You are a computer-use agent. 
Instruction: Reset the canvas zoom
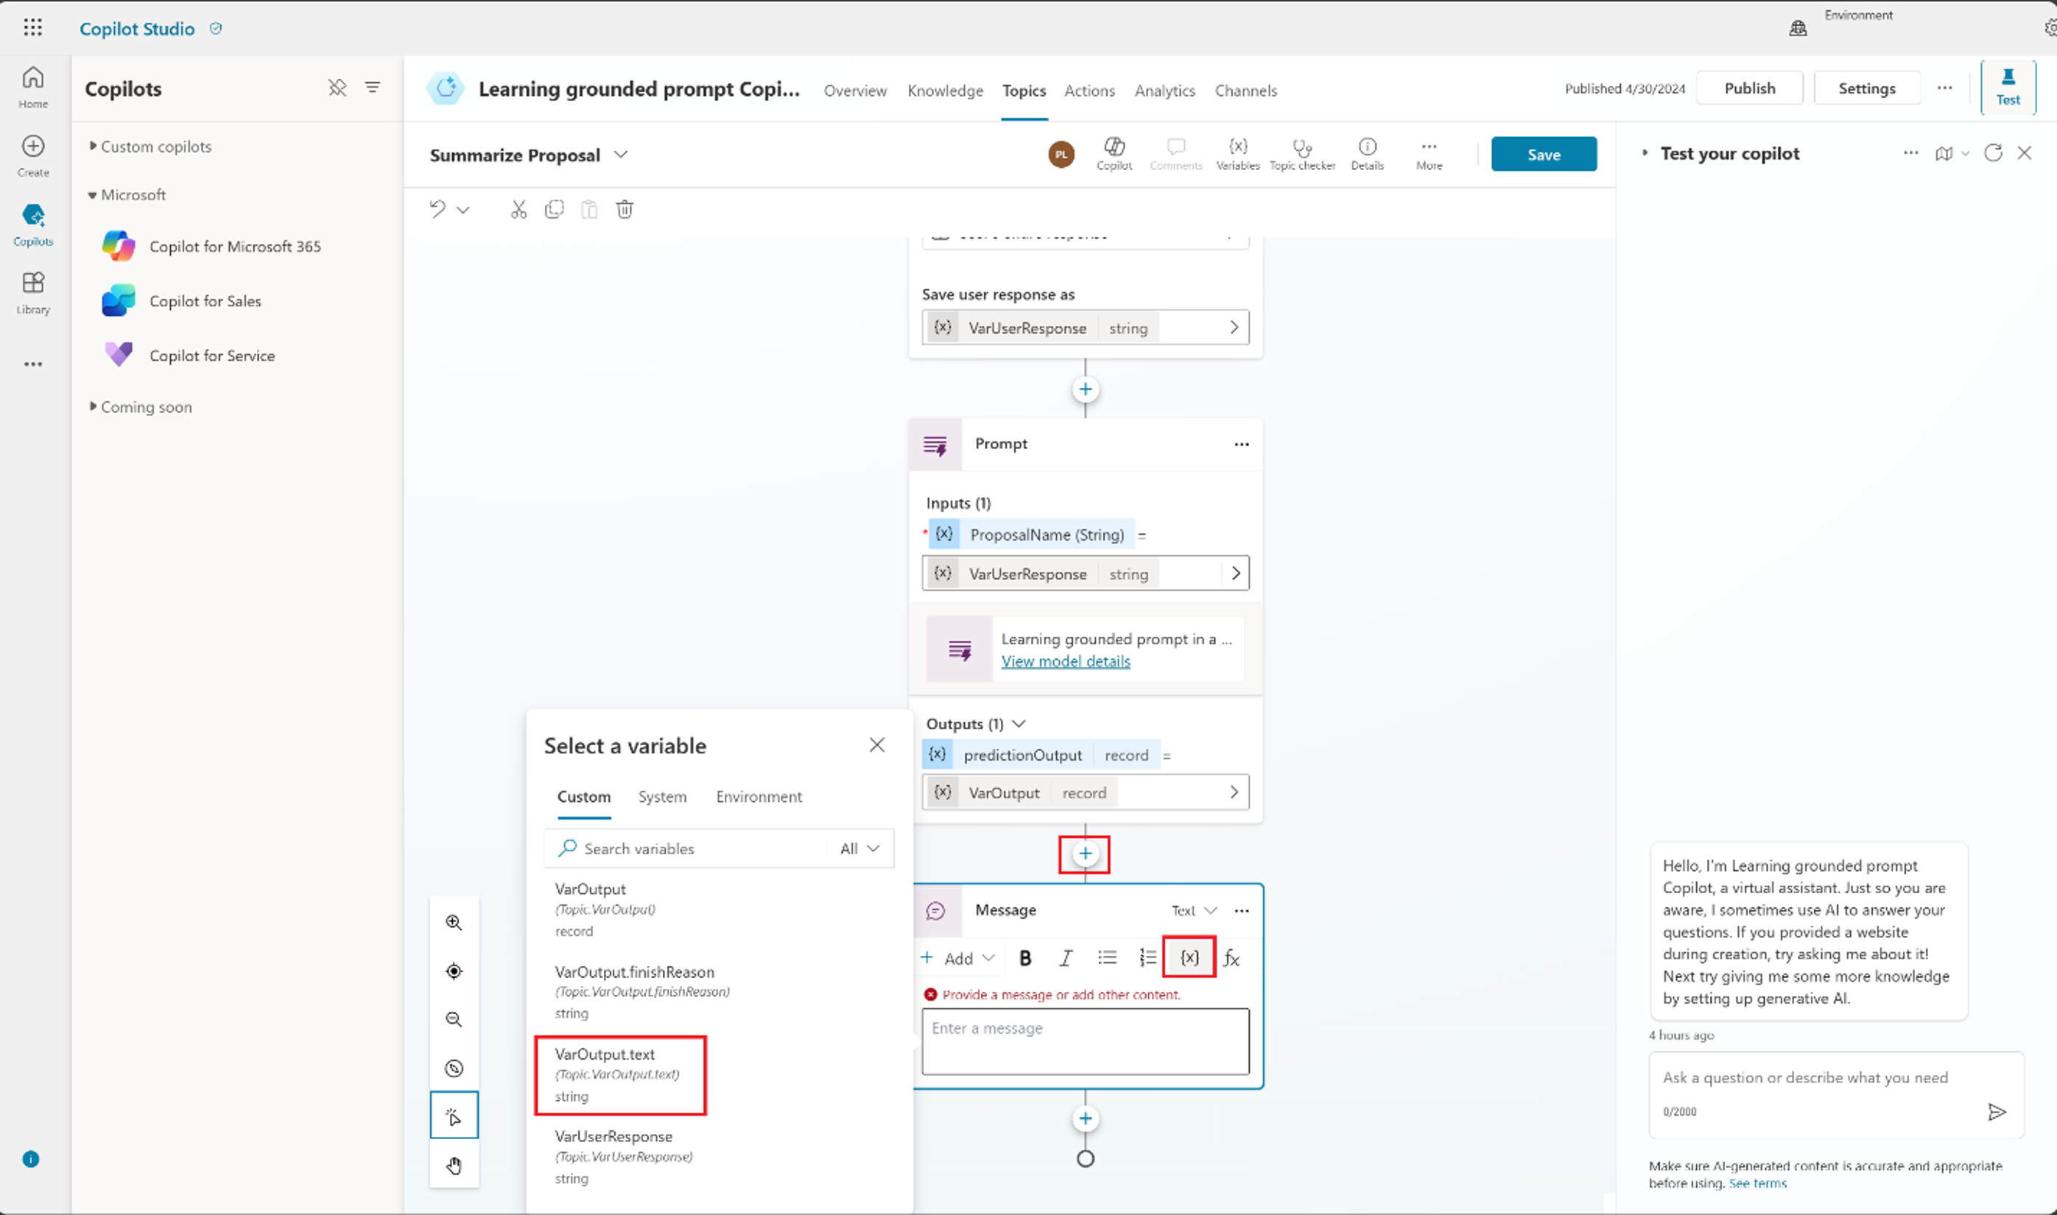(454, 1068)
